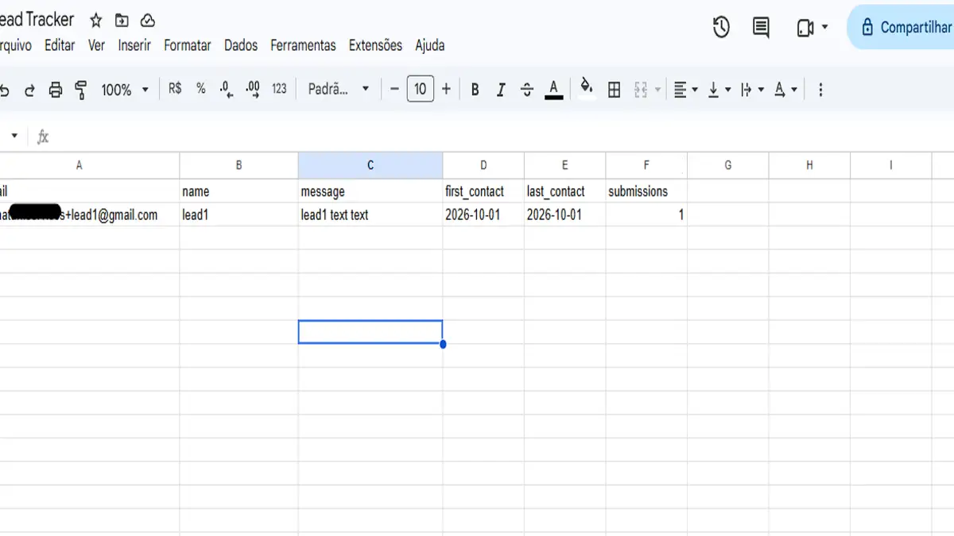Click the move-to-folder icon
Viewport: 954px width, 536px height.
point(121,21)
